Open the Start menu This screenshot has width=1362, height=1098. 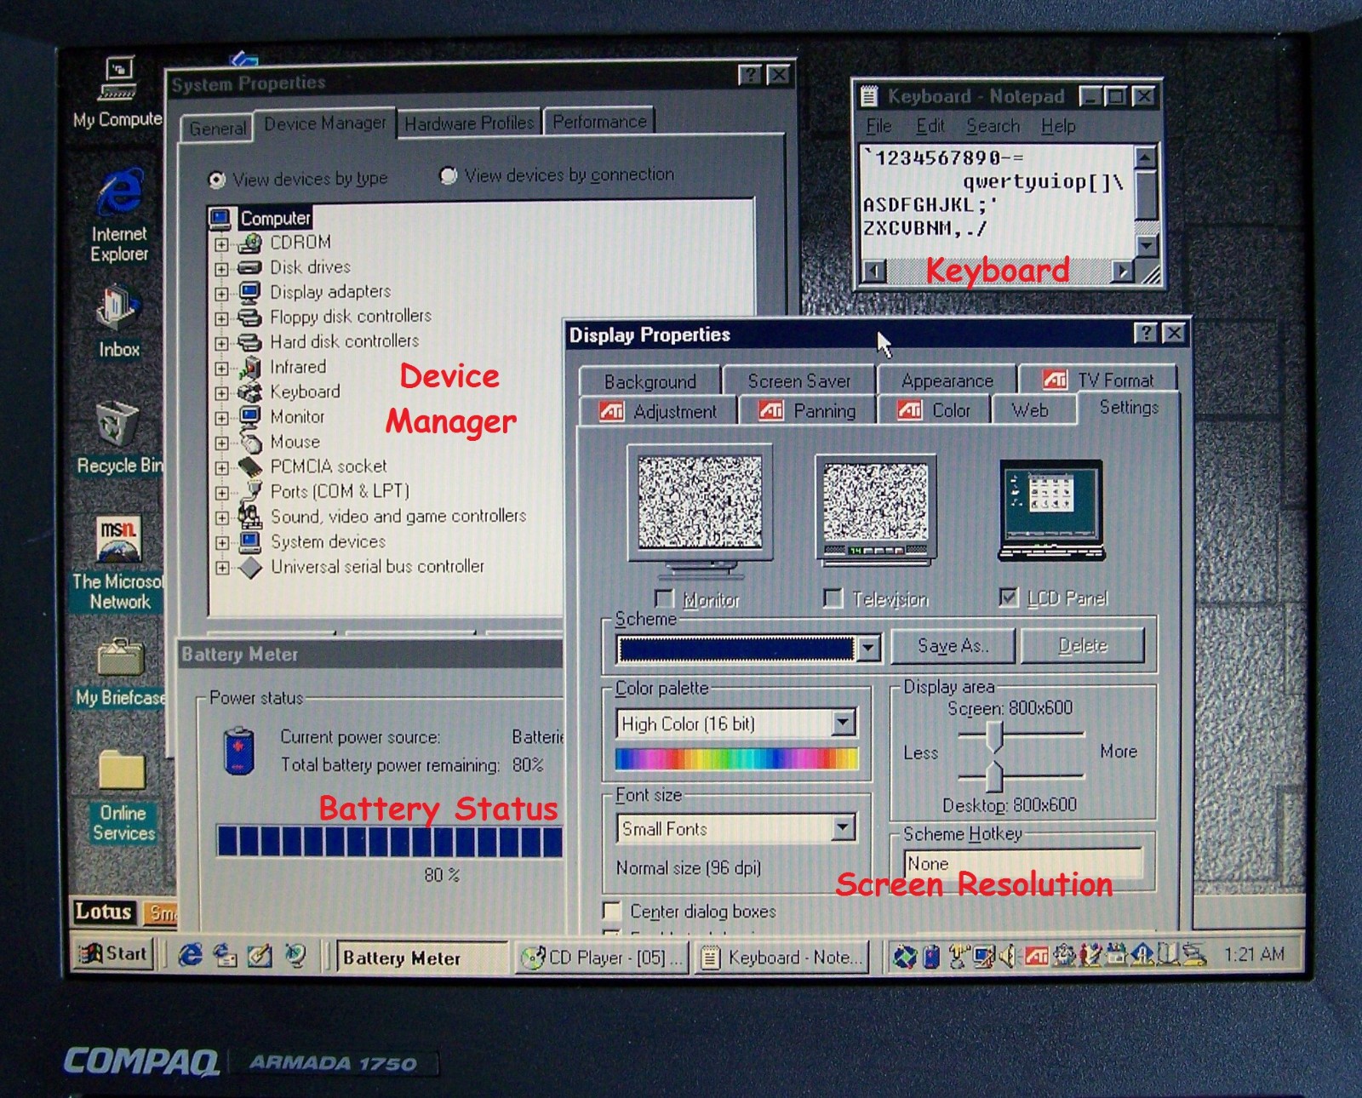tap(113, 953)
